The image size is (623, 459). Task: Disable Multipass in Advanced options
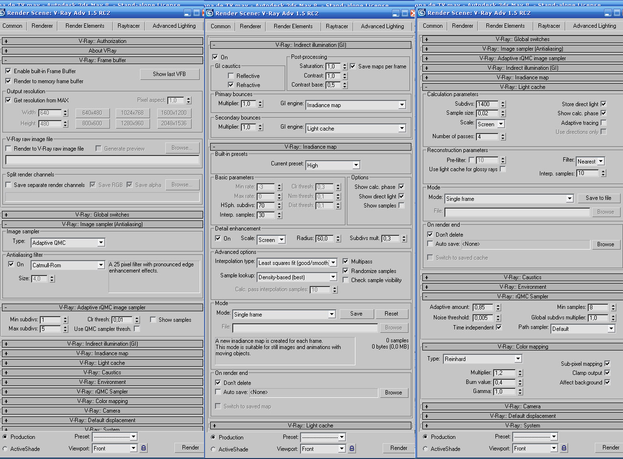tap(345, 262)
